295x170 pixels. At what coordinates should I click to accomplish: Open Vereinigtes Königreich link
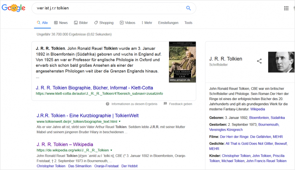click(x=226, y=129)
